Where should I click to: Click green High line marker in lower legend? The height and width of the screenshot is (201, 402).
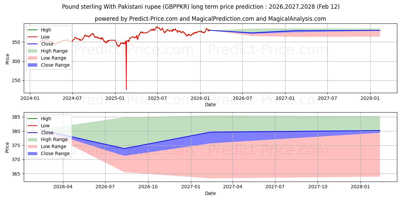(x=33, y=119)
